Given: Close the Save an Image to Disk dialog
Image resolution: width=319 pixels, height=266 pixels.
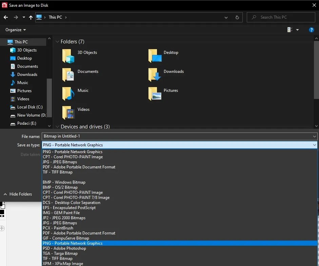Looking at the screenshot, I should point(314,5).
